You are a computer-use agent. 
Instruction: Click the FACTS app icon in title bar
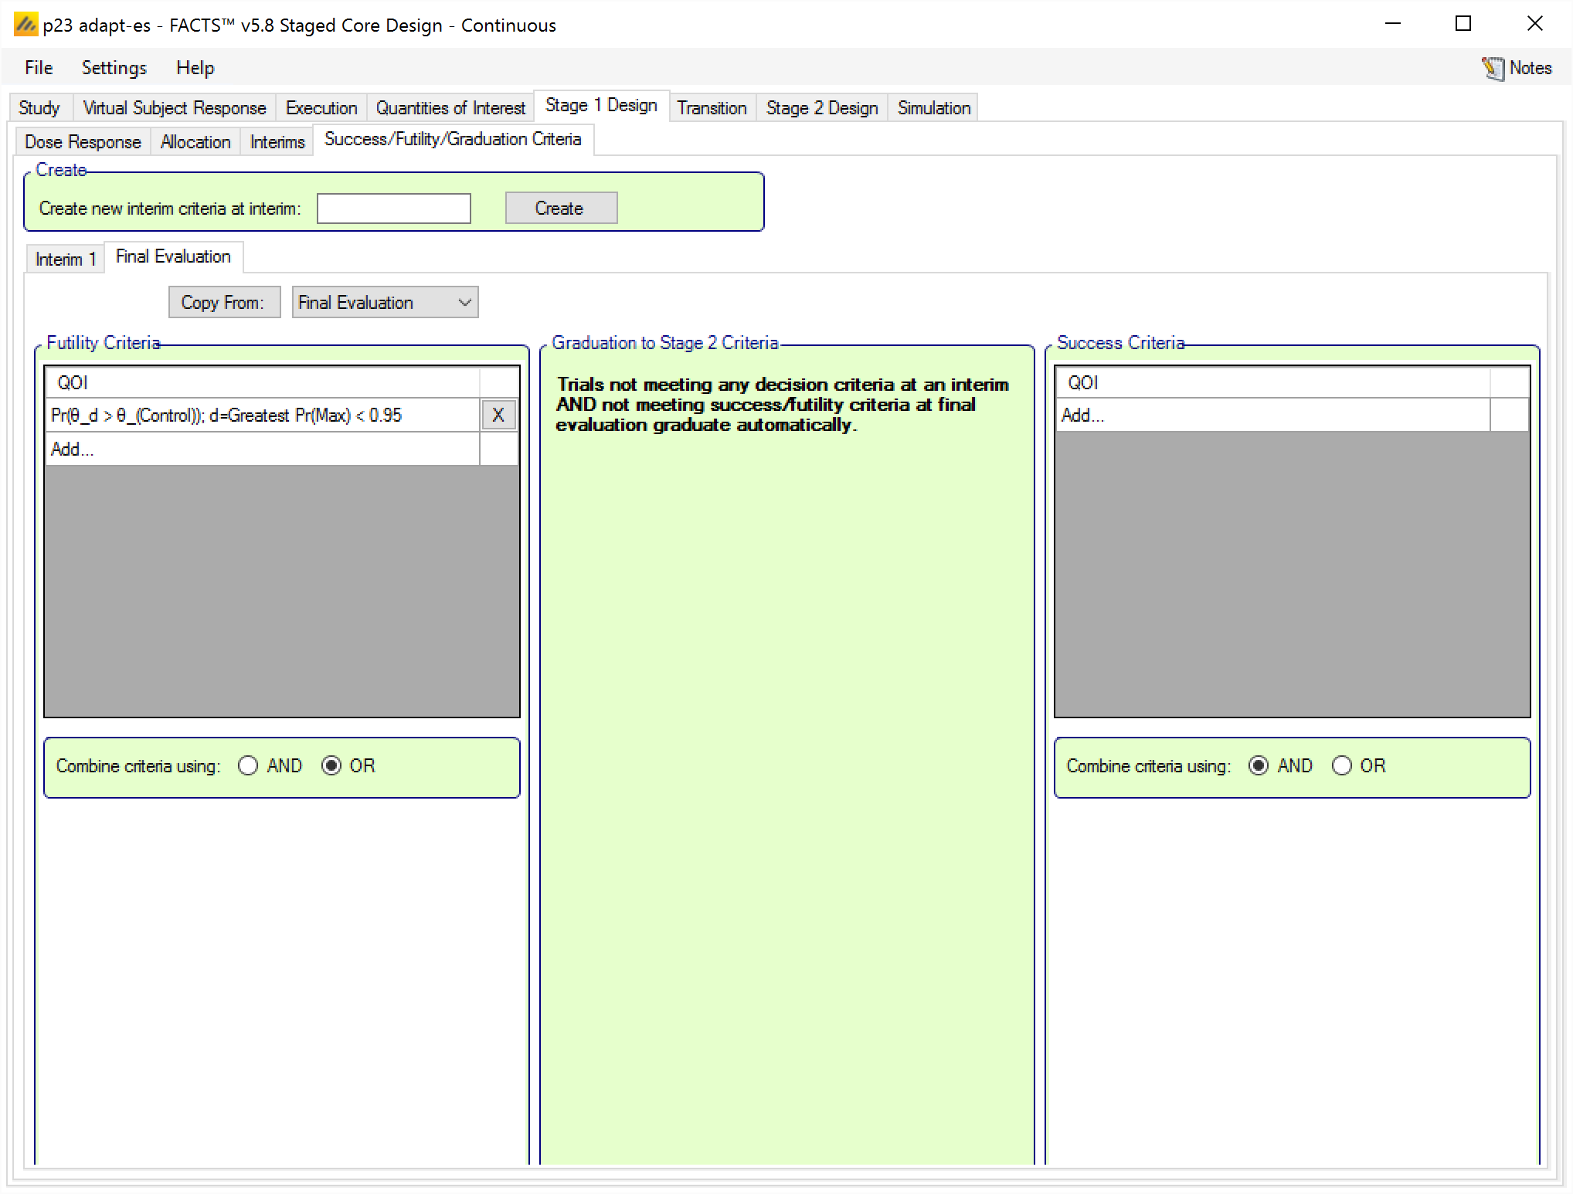pyautogui.click(x=25, y=25)
